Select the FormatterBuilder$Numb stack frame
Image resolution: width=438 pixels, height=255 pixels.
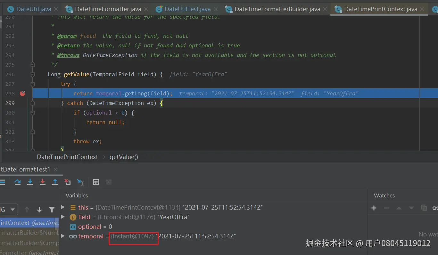[x=29, y=233]
